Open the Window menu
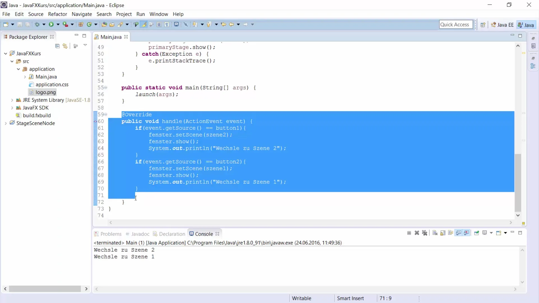The width and height of the screenshot is (539, 303). pyautogui.click(x=159, y=14)
